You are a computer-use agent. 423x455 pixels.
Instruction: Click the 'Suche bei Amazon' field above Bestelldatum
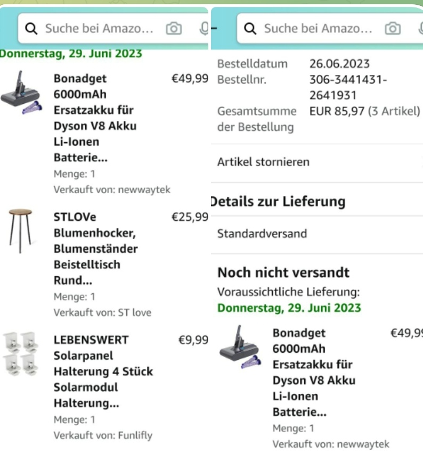pyautogui.click(x=318, y=28)
